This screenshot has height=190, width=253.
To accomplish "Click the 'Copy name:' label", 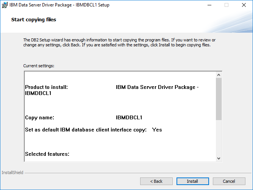I will pos(40,117).
